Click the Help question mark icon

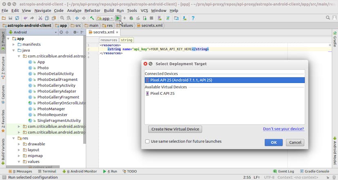(193, 18)
